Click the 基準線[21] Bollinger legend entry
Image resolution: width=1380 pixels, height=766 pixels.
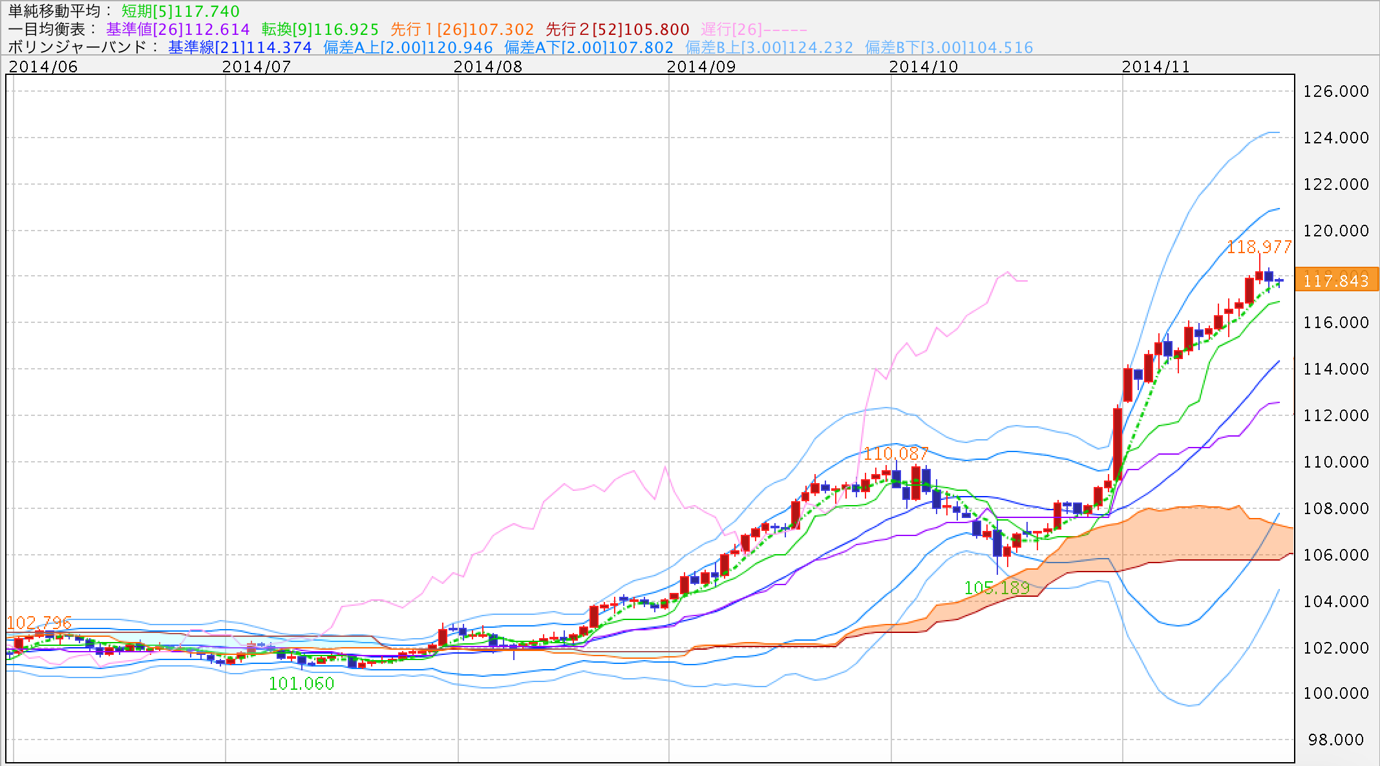pos(240,47)
